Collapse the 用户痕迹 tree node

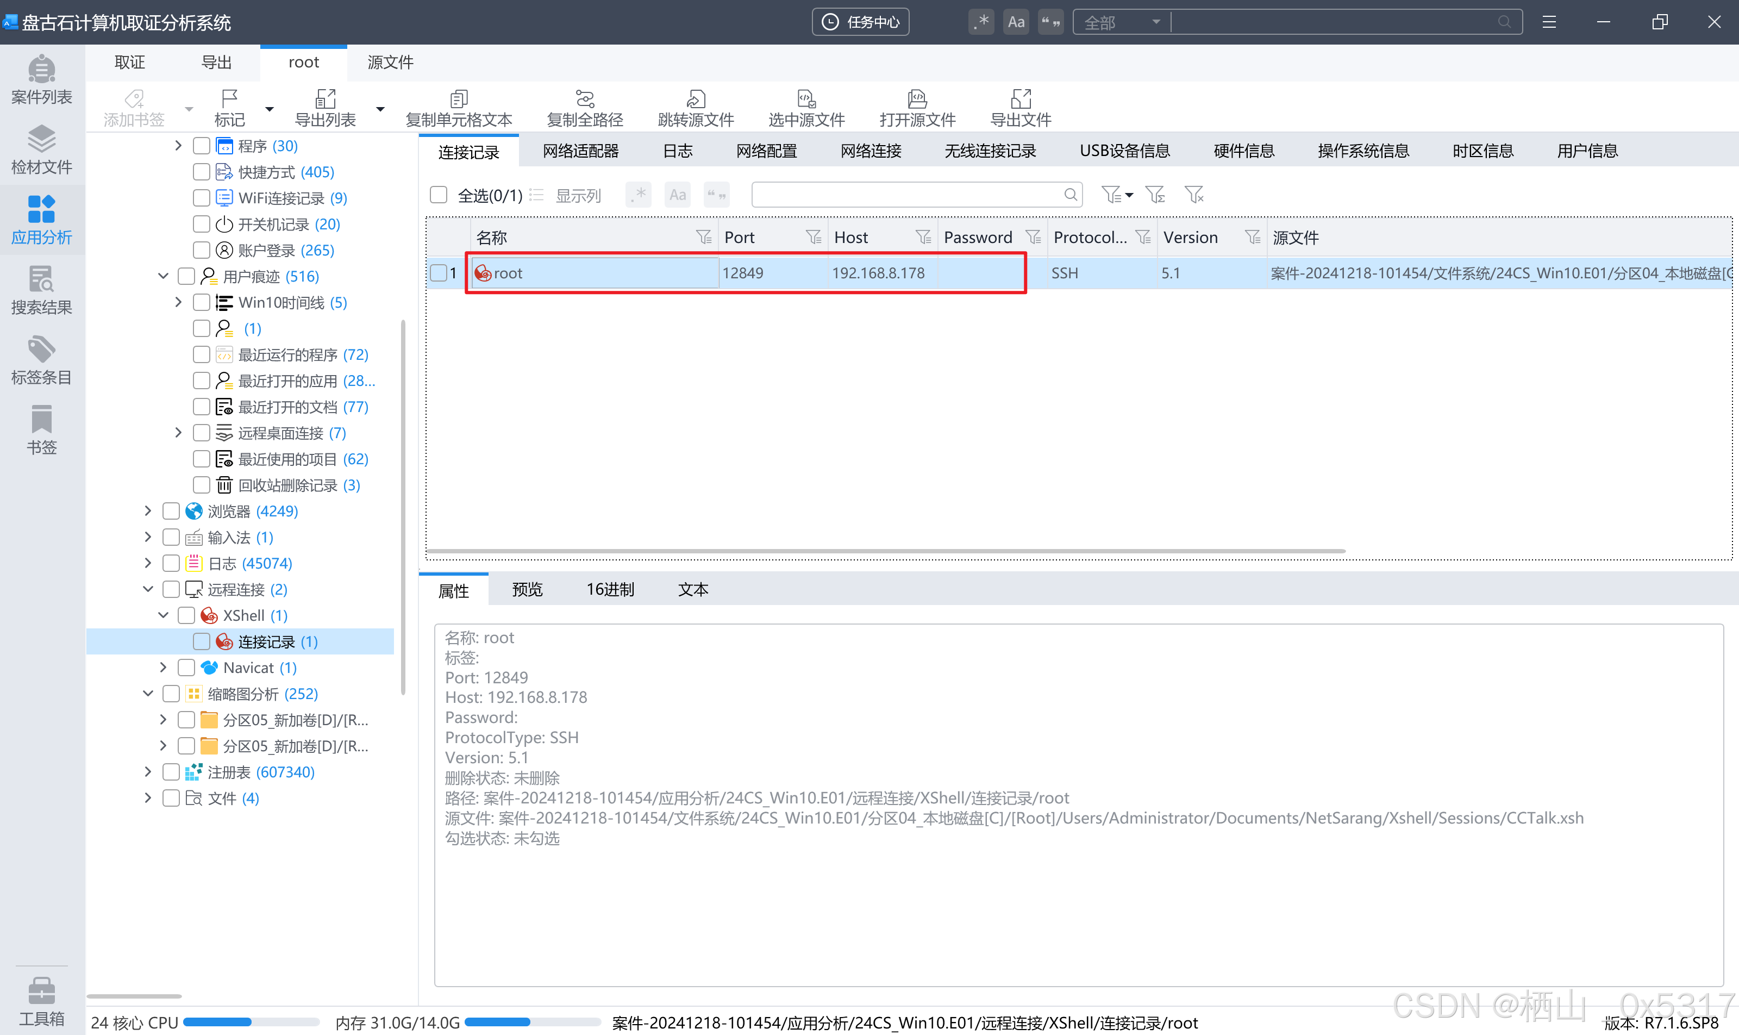(x=163, y=276)
